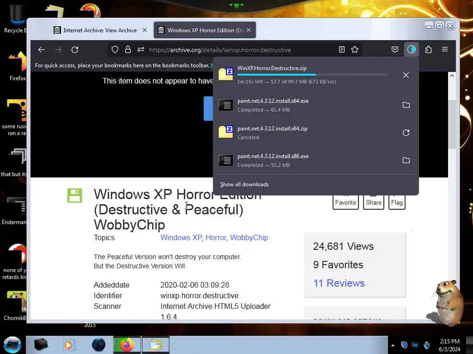The height and width of the screenshot is (354, 473).
Task: Click the network tray icon
Action: point(415,345)
